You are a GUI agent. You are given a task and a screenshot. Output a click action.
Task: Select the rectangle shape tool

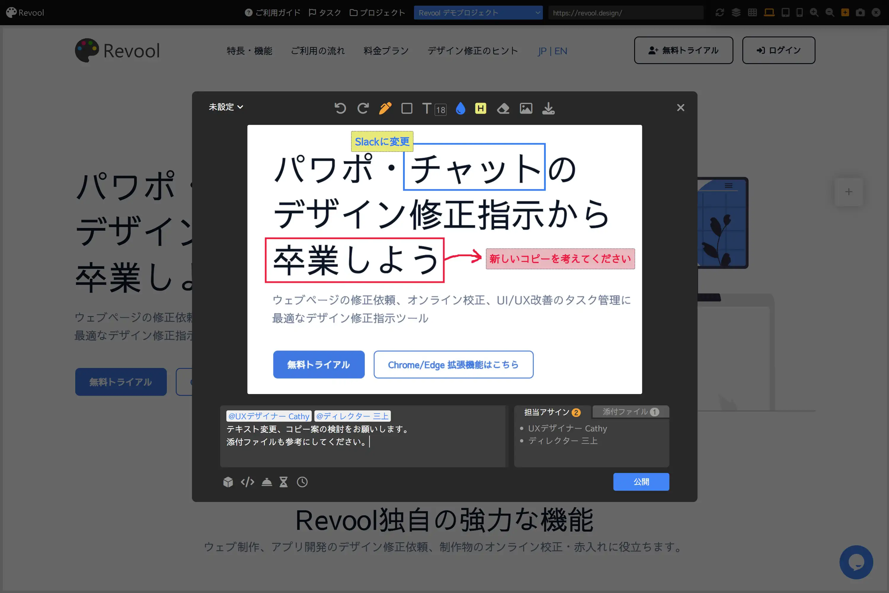(407, 109)
